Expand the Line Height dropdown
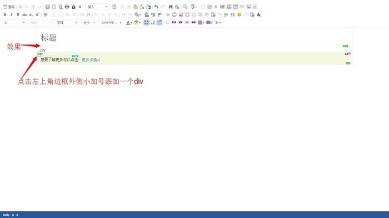Viewport: 389px width, 218px height. coord(111,23)
